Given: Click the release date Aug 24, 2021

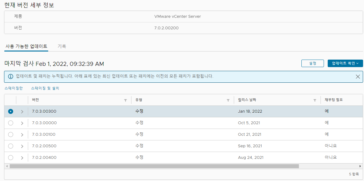Looking at the screenshot, I should coord(251,158).
